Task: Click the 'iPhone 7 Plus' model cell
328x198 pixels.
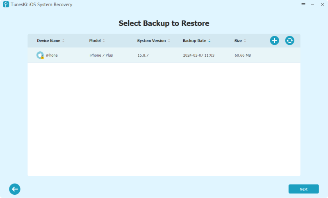Action: point(101,55)
